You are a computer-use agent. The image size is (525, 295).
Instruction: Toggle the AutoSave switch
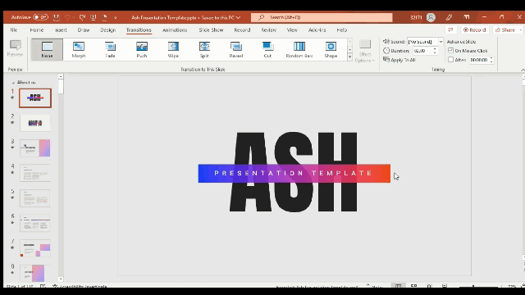[40, 17]
